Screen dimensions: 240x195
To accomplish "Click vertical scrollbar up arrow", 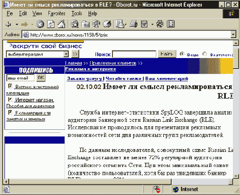I will coord(236,43).
